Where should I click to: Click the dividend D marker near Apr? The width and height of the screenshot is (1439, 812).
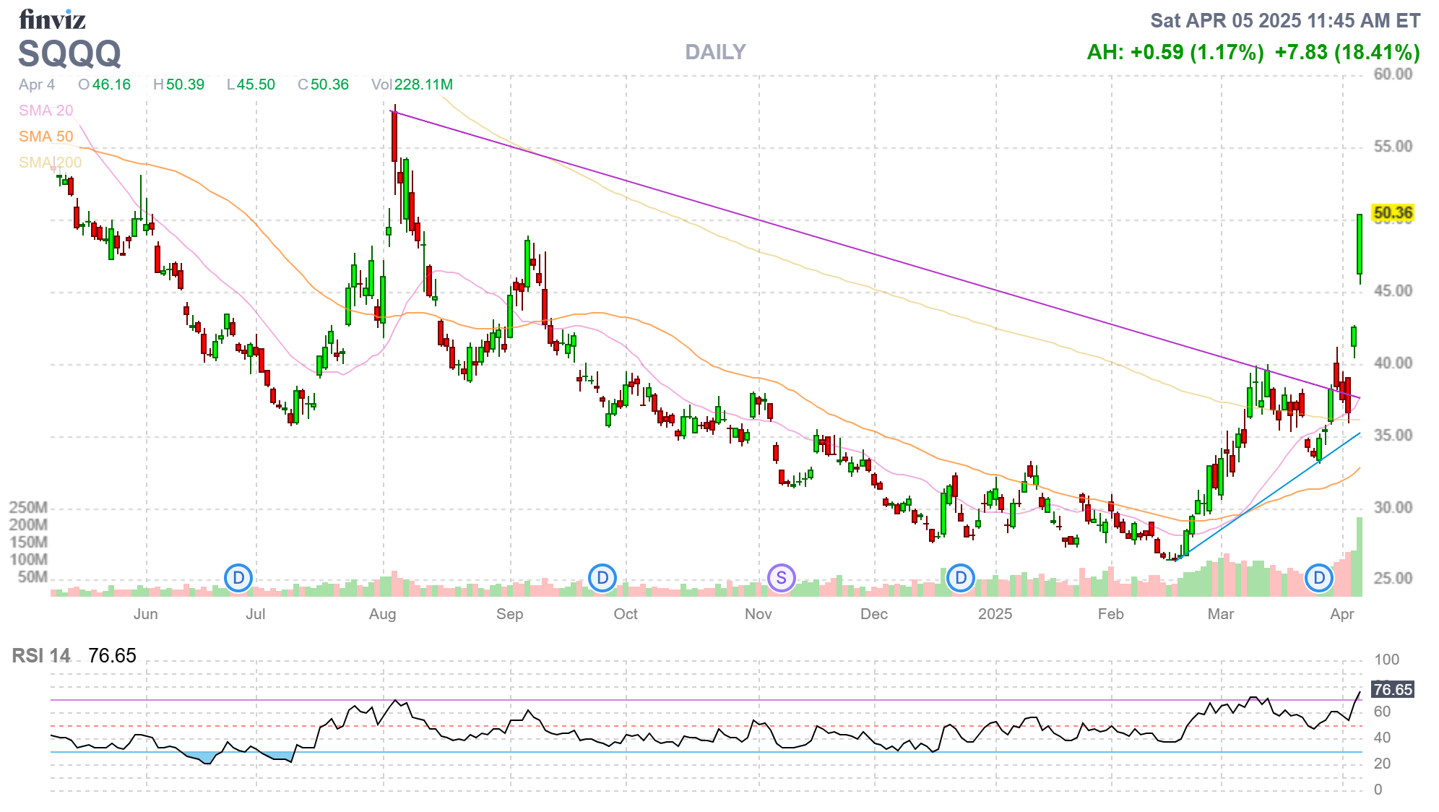1319,578
